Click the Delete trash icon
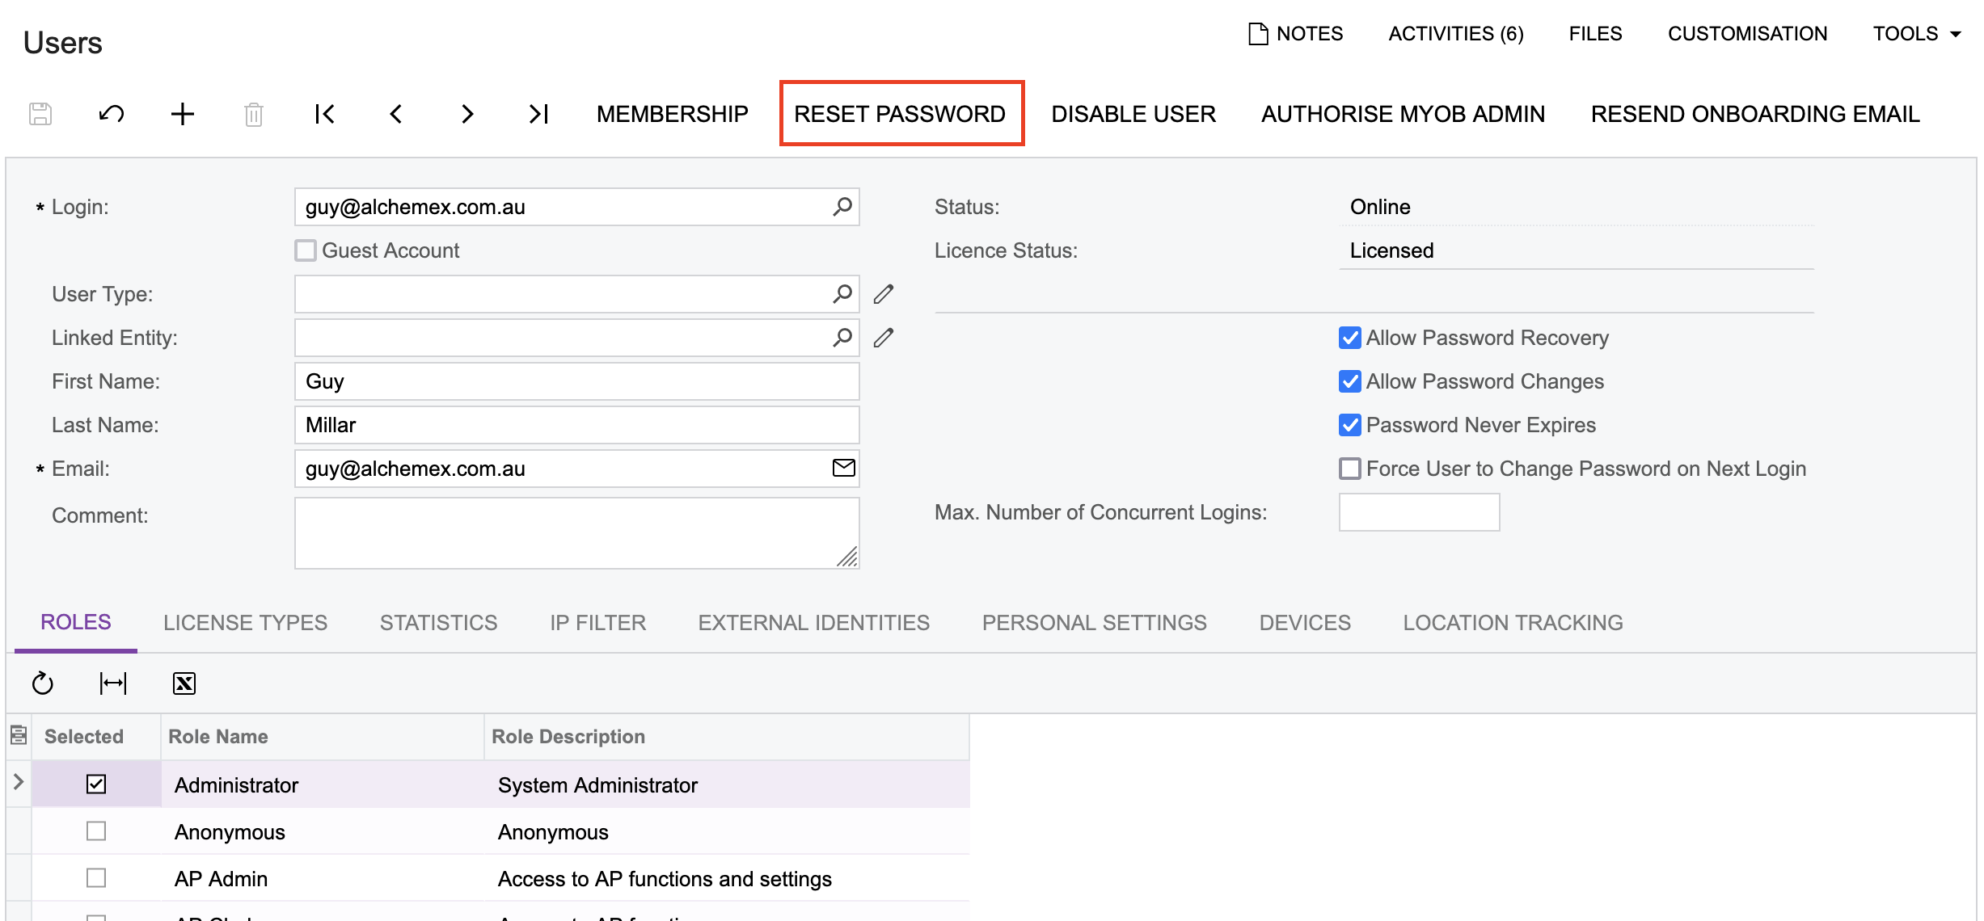The height and width of the screenshot is (921, 1984). click(254, 114)
